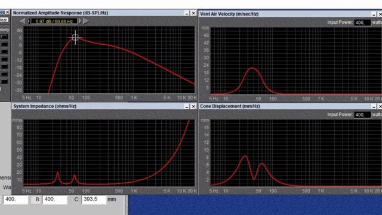Select the second memory slot
This screenshot has width=382, height=215.
pyautogui.click(x=4, y=44)
